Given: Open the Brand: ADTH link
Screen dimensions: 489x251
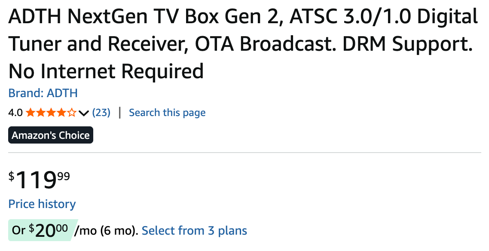Looking at the screenshot, I should click(x=43, y=93).
